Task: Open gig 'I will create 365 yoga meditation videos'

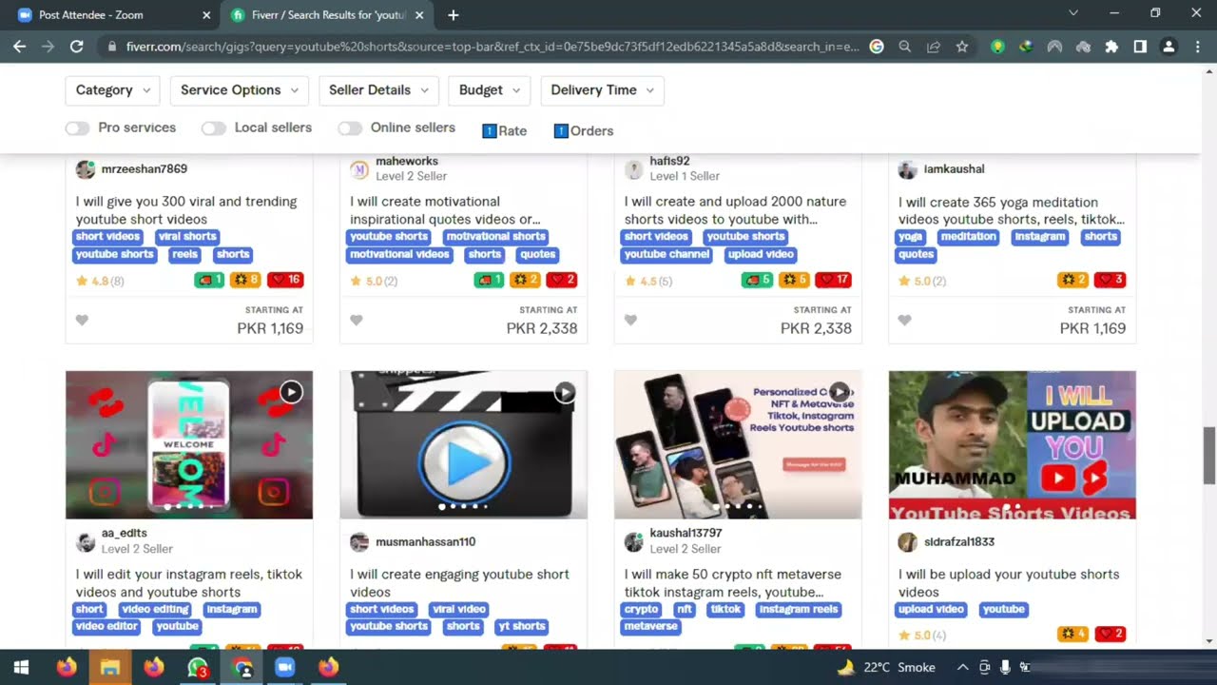Action: coord(1012,210)
